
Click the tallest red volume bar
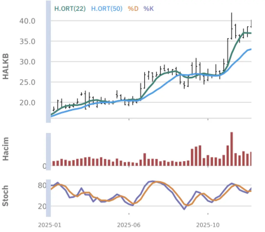coord(232,149)
